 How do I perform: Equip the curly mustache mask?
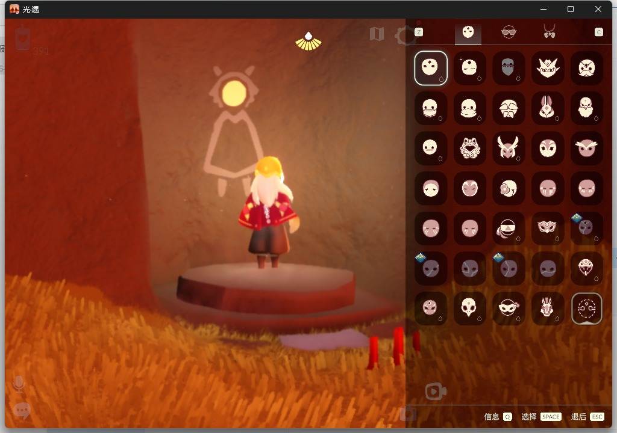(x=586, y=67)
